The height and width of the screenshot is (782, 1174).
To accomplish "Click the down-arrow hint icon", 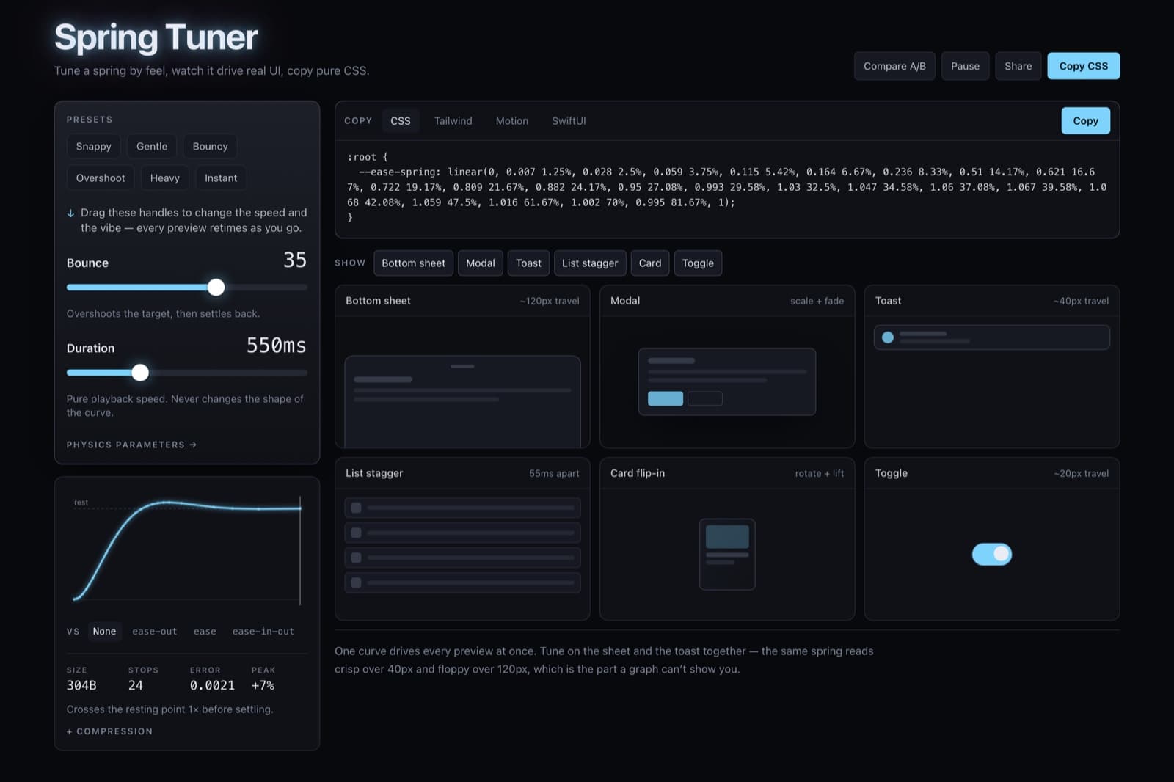I will (x=71, y=213).
